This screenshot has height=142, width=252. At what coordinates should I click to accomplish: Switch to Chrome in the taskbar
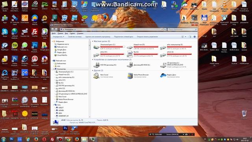click(69, 139)
